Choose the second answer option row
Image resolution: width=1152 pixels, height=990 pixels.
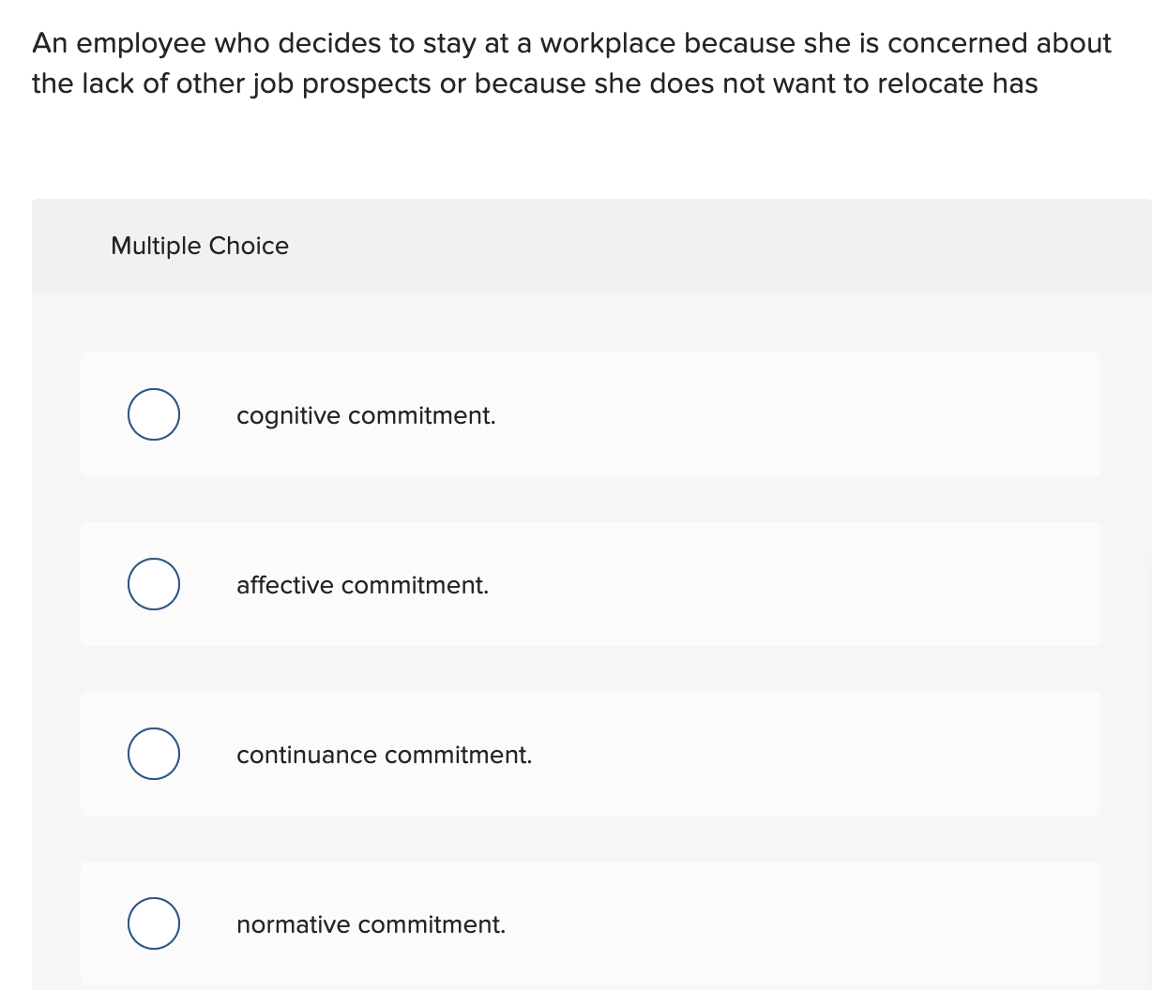point(590,584)
